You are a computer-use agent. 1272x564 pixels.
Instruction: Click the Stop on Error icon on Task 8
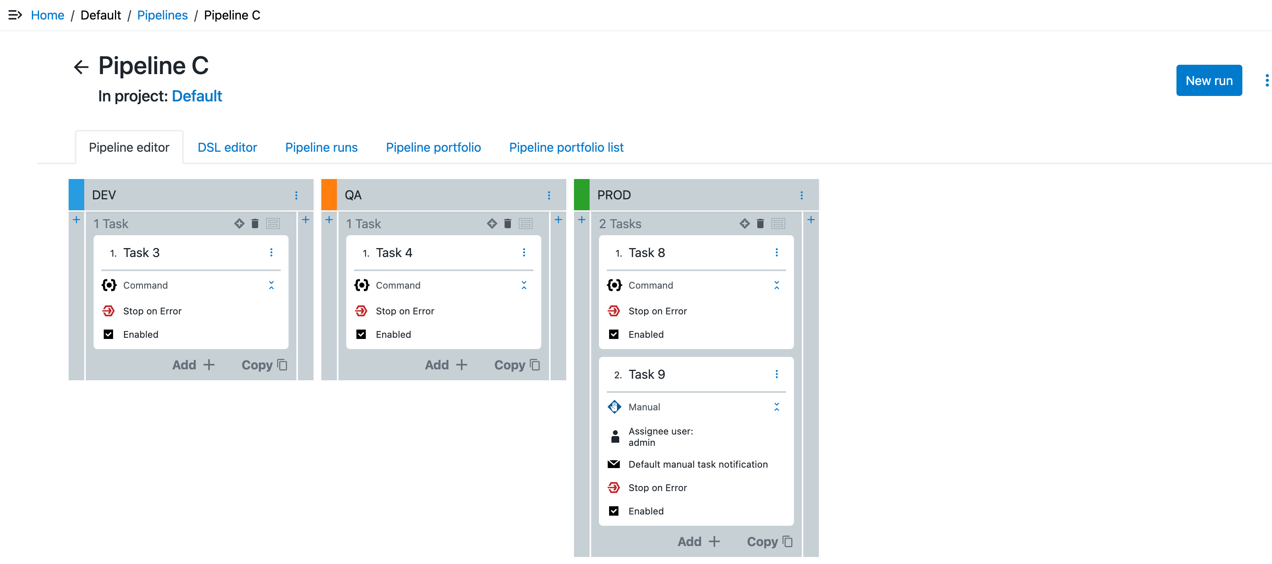point(615,310)
